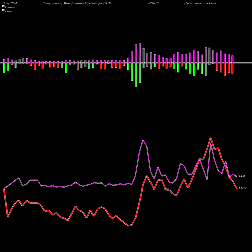This screenshot has width=252, height=252.
Task: Click the 'STRUC' header text
Action: [153, 3]
